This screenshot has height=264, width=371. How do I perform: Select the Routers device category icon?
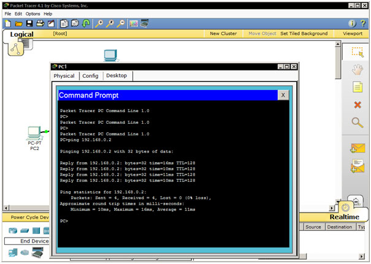13,230
